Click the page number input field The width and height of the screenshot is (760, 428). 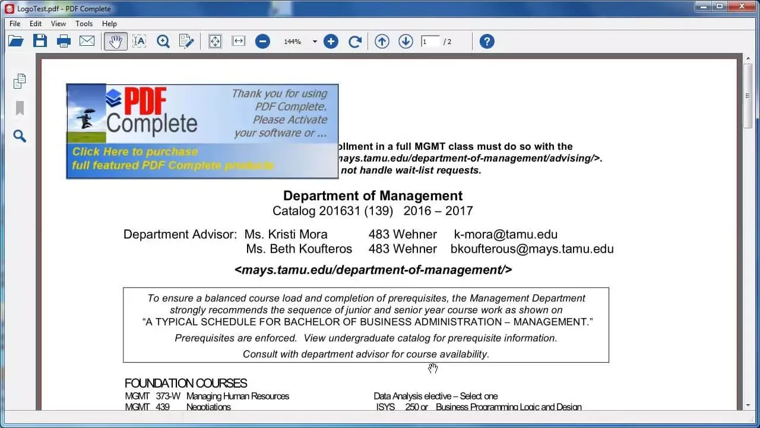(430, 42)
